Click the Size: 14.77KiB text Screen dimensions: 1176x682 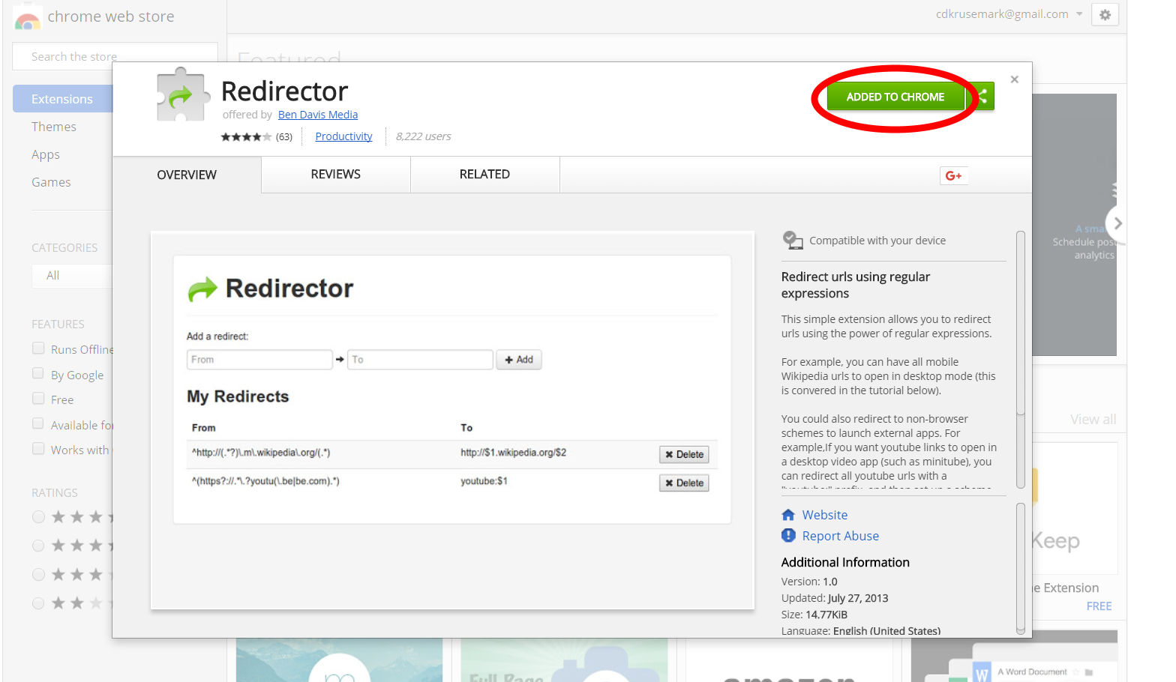[814, 615]
